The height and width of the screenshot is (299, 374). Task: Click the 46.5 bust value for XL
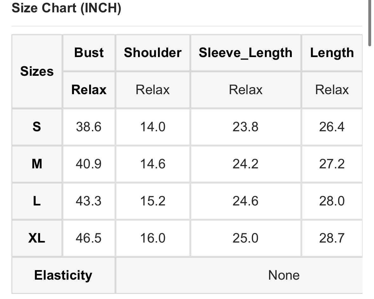pyautogui.click(x=89, y=238)
